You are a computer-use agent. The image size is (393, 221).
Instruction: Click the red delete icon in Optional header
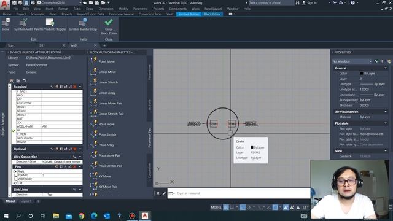[75, 149]
